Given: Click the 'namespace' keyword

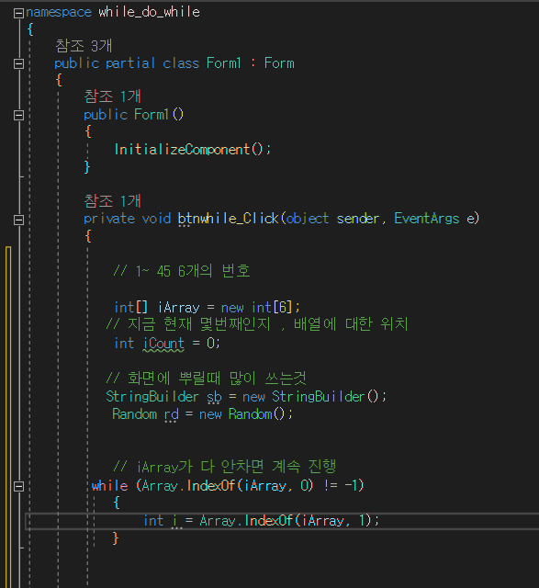Looking at the screenshot, I should 59,12.
